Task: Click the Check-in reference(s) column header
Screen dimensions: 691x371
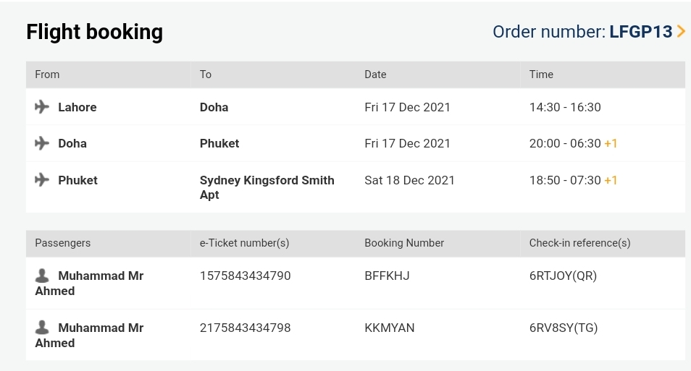Action: coord(579,243)
